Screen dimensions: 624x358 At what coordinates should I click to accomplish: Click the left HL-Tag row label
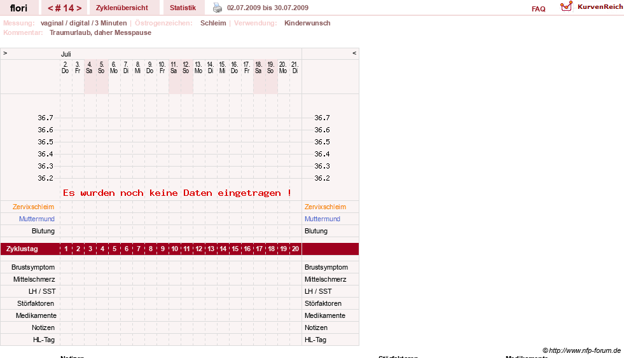[x=44, y=340]
